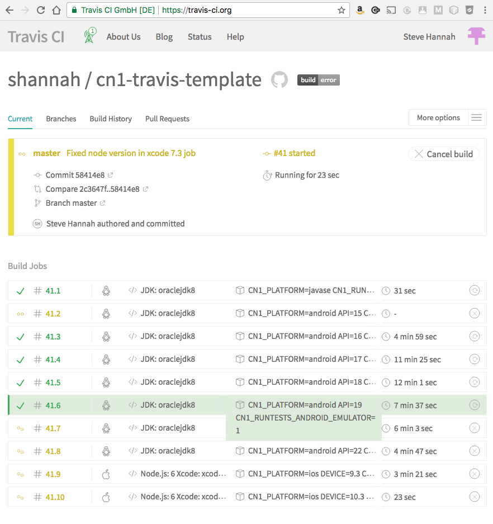Click the stopwatch icon showing Running for 23 sec
Viewport: 493px width, 524px height.
point(267,175)
